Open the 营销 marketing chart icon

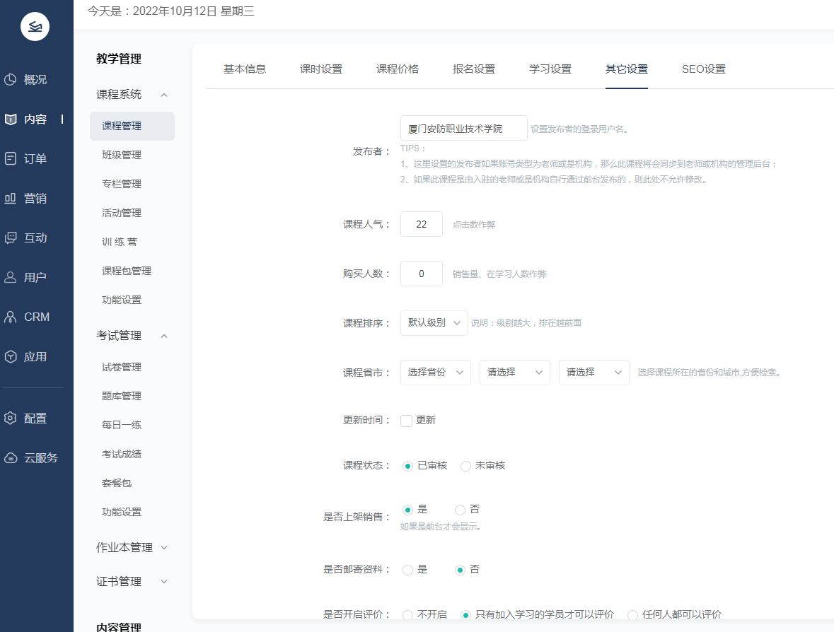pos(11,199)
